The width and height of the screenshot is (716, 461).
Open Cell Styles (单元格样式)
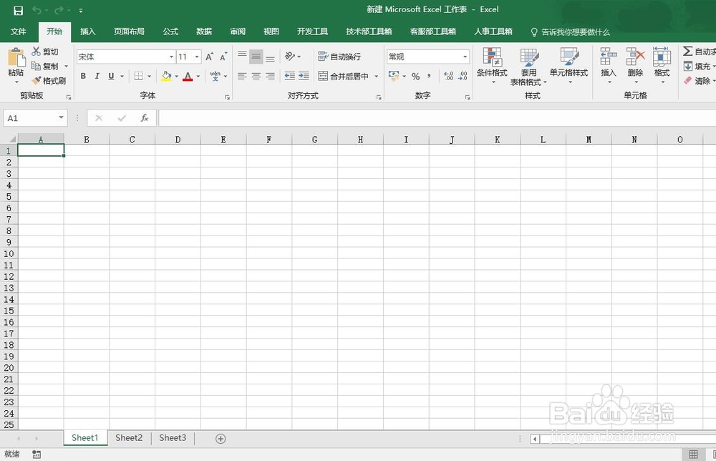(x=569, y=65)
